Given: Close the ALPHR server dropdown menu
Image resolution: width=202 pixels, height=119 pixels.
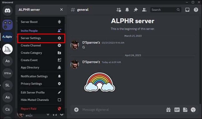Looking at the screenshot, I should [x=61, y=10].
